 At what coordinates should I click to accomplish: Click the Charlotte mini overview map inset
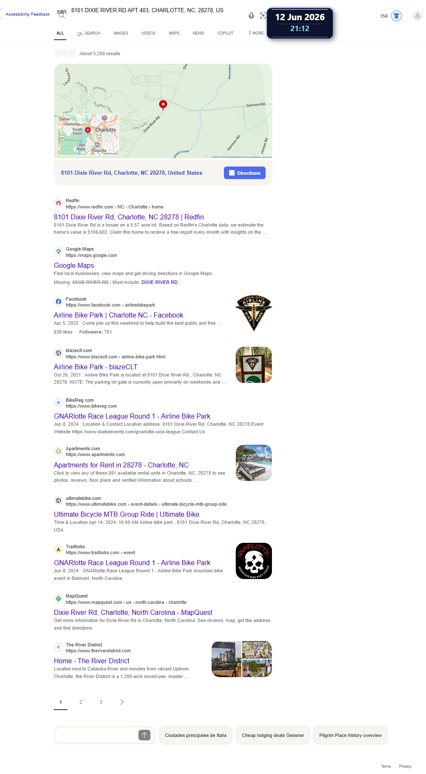(88, 135)
